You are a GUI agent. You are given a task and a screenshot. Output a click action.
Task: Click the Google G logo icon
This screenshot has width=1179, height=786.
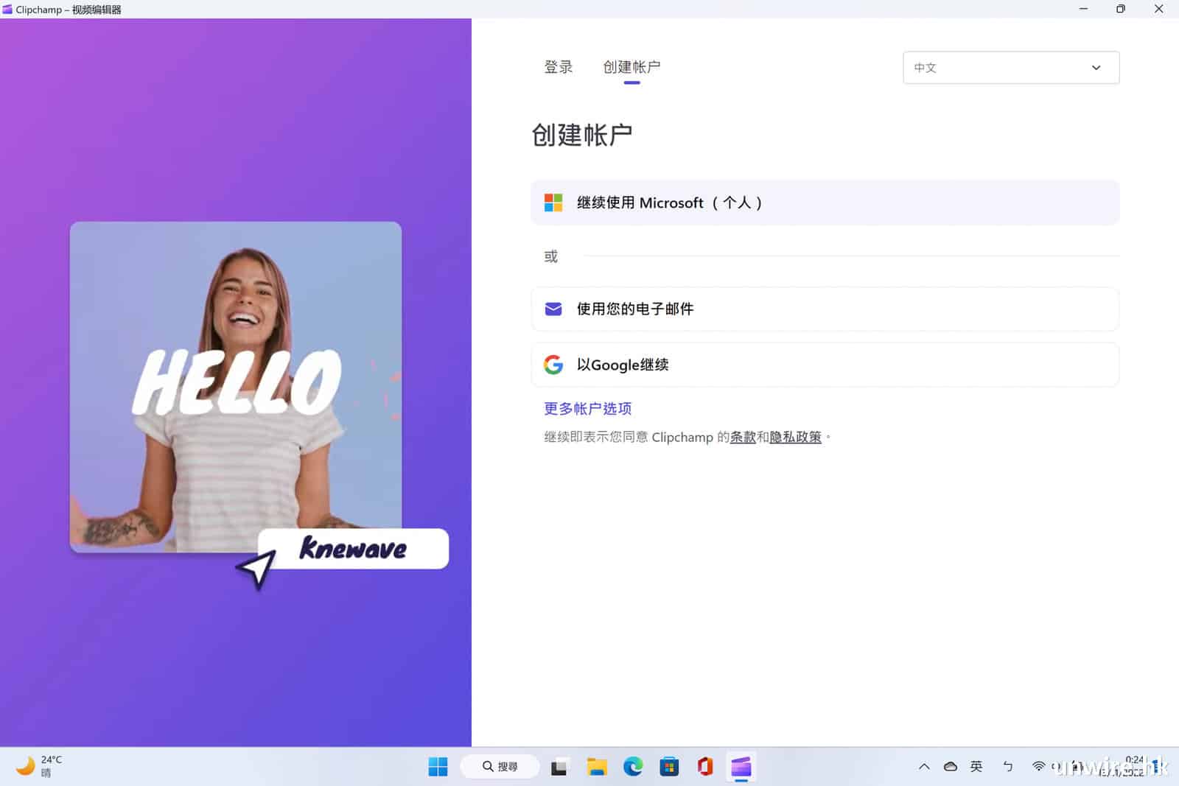(553, 365)
